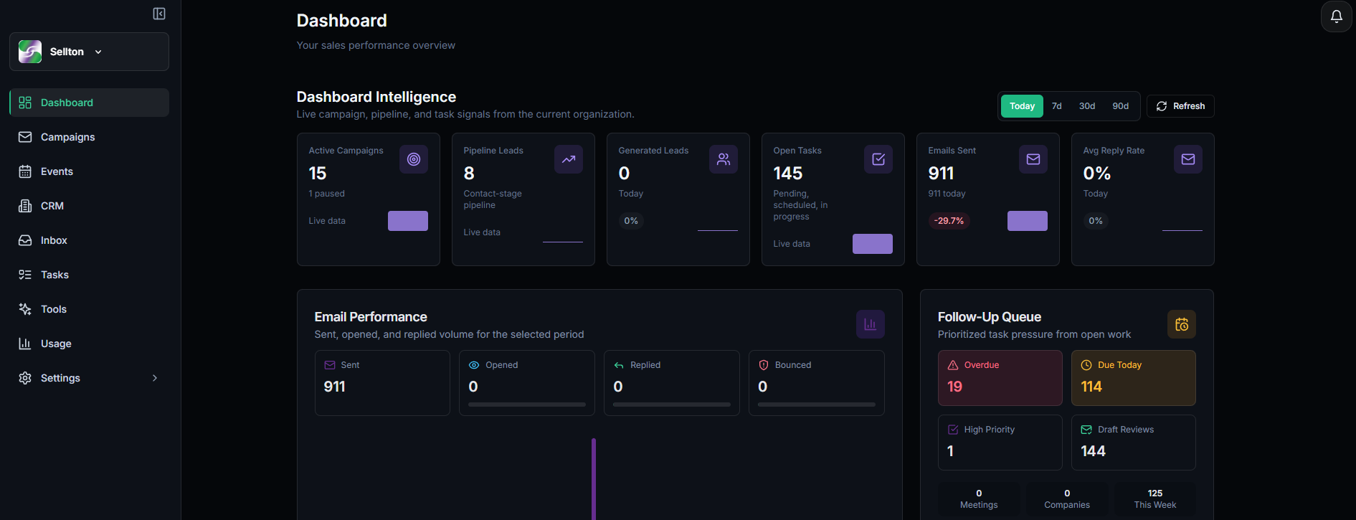Click the Pipeline Leads trend arrow icon
This screenshot has width=1356, height=520.
569,159
